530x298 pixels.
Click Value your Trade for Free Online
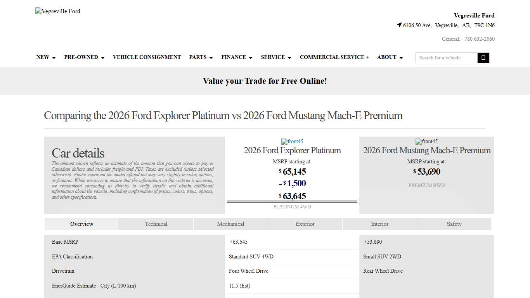(x=265, y=81)
